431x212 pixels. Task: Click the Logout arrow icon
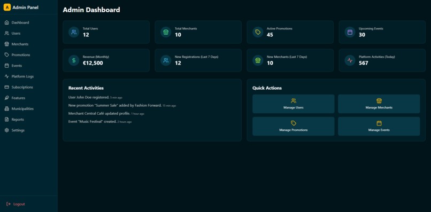pyautogui.click(x=9, y=204)
